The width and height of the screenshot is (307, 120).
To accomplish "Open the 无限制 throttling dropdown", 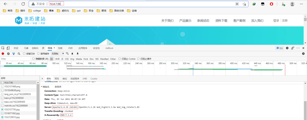I will point(58,54).
